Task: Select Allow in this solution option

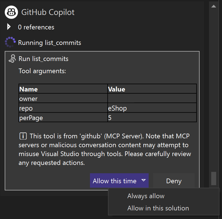Action: [x=158, y=208]
